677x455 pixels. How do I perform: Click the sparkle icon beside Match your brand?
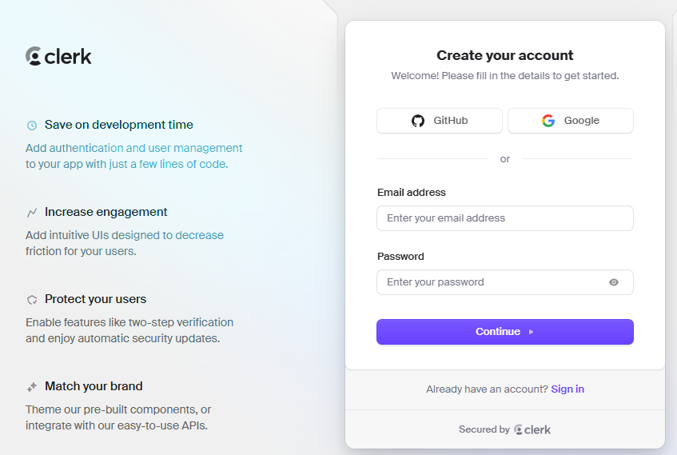32,387
